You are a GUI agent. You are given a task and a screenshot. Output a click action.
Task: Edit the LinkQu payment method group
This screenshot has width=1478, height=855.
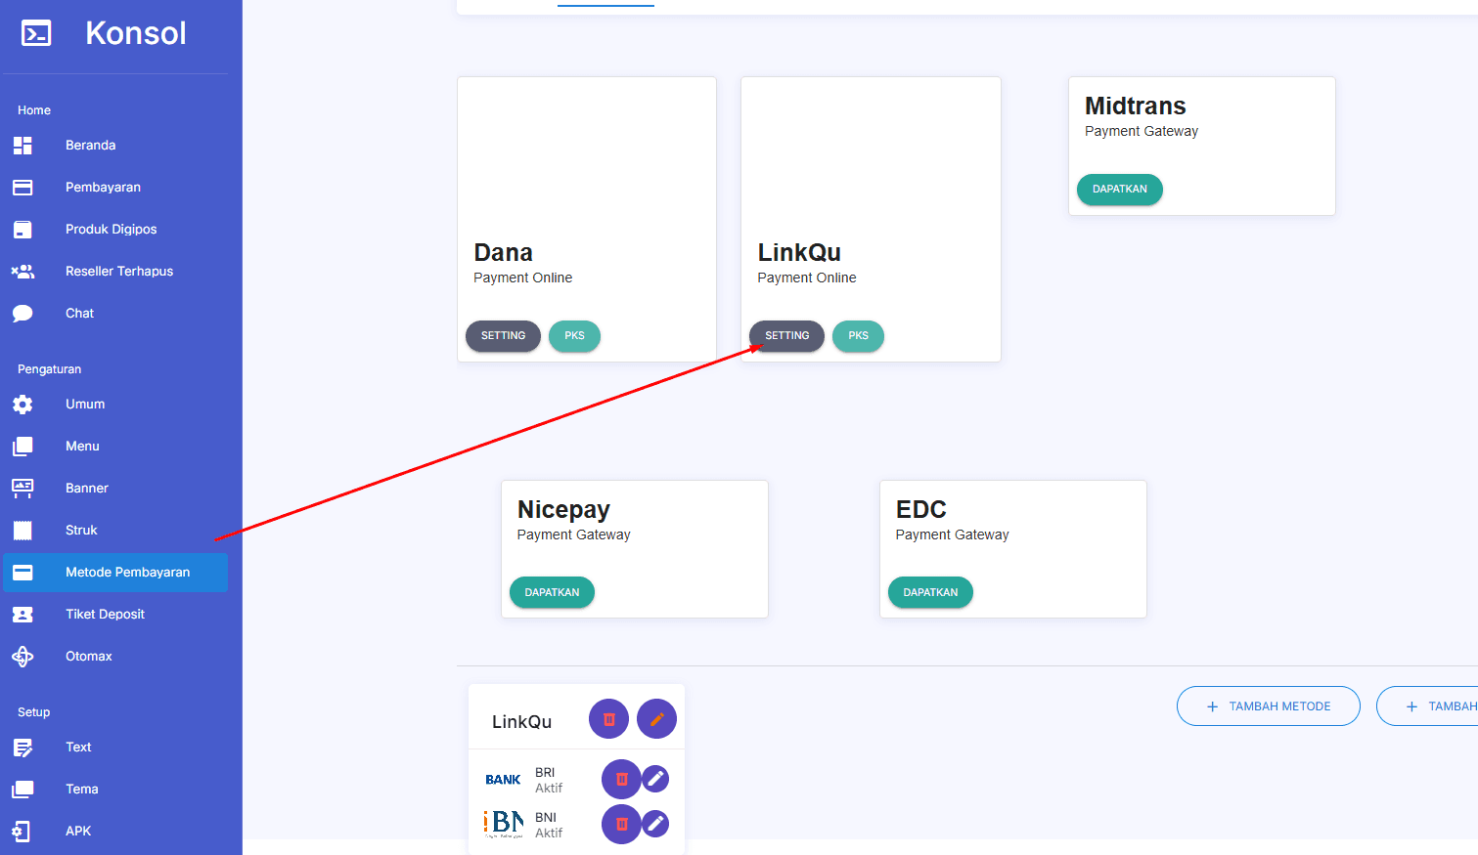[x=656, y=719]
